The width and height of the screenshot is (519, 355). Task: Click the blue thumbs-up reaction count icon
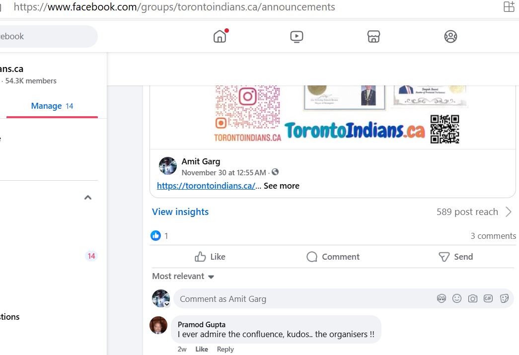tap(156, 236)
